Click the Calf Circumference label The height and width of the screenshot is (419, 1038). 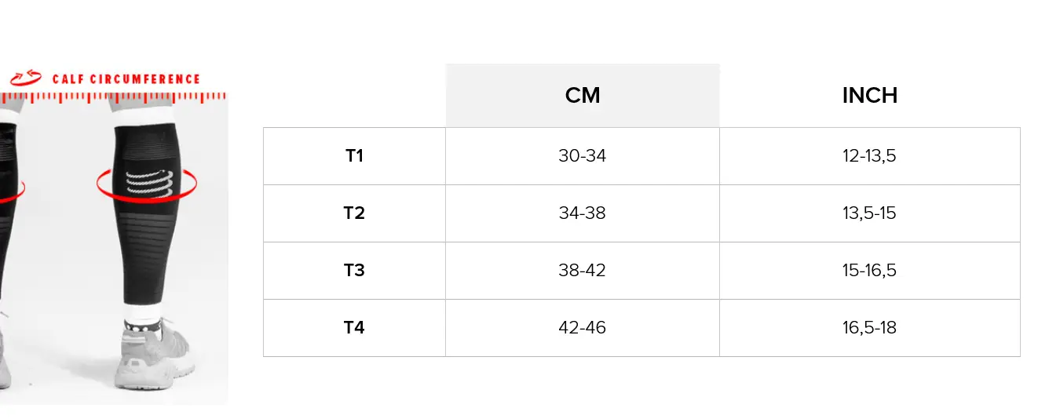[x=126, y=79]
